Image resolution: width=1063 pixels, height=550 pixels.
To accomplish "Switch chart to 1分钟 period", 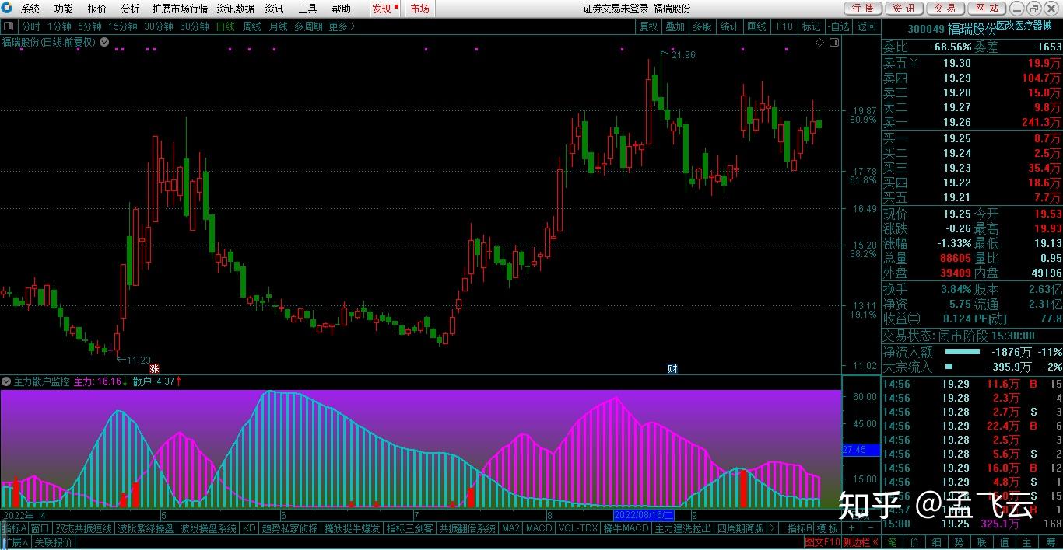I will 60,26.
